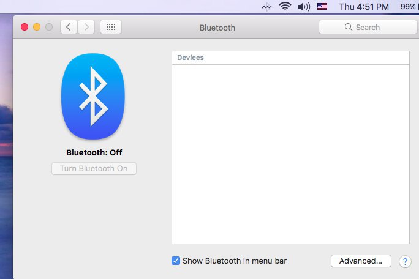Open help with the question mark button

click(x=405, y=261)
